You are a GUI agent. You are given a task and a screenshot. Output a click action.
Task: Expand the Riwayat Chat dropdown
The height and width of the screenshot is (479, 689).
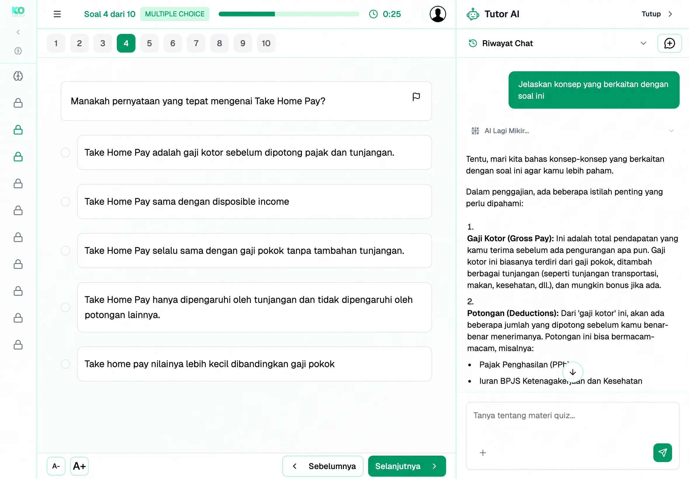[x=643, y=43]
